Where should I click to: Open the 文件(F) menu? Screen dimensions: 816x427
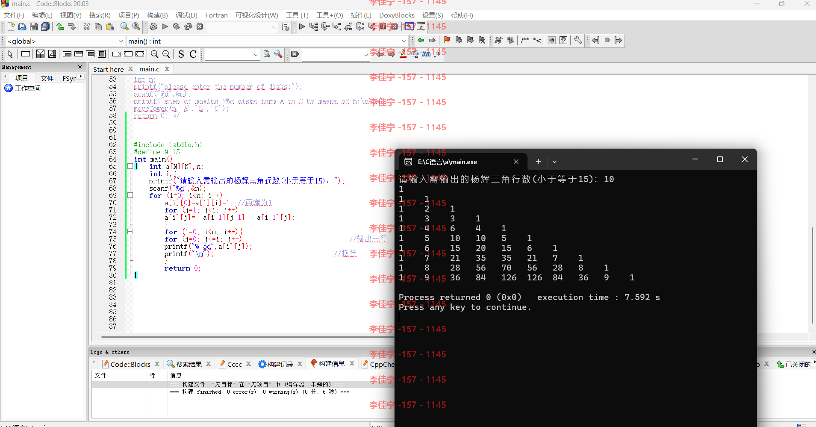tap(14, 15)
